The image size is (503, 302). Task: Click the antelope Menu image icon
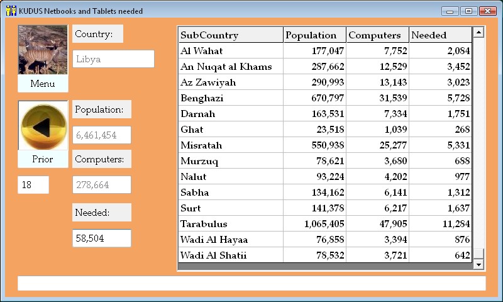(43, 50)
